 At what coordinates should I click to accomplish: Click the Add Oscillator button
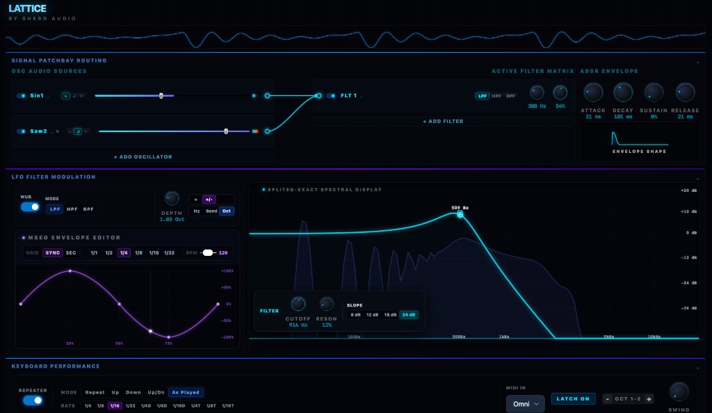(143, 156)
